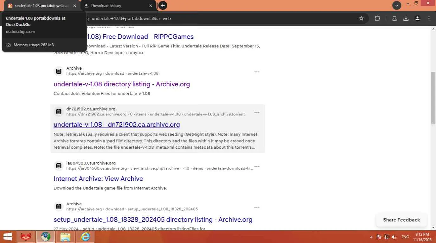Click the scrollbar up arrow
Image resolution: width=436 pixels, height=243 pixels.
click(433, 29)
